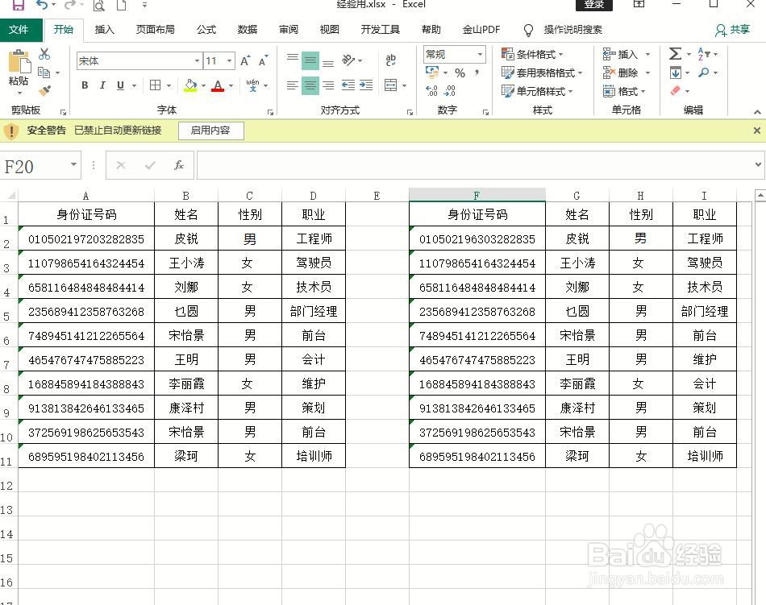Open 单元格样式 cell styles dropdown
The height and width of the screenshot is (605, 766).
click(x=537, y=91)
